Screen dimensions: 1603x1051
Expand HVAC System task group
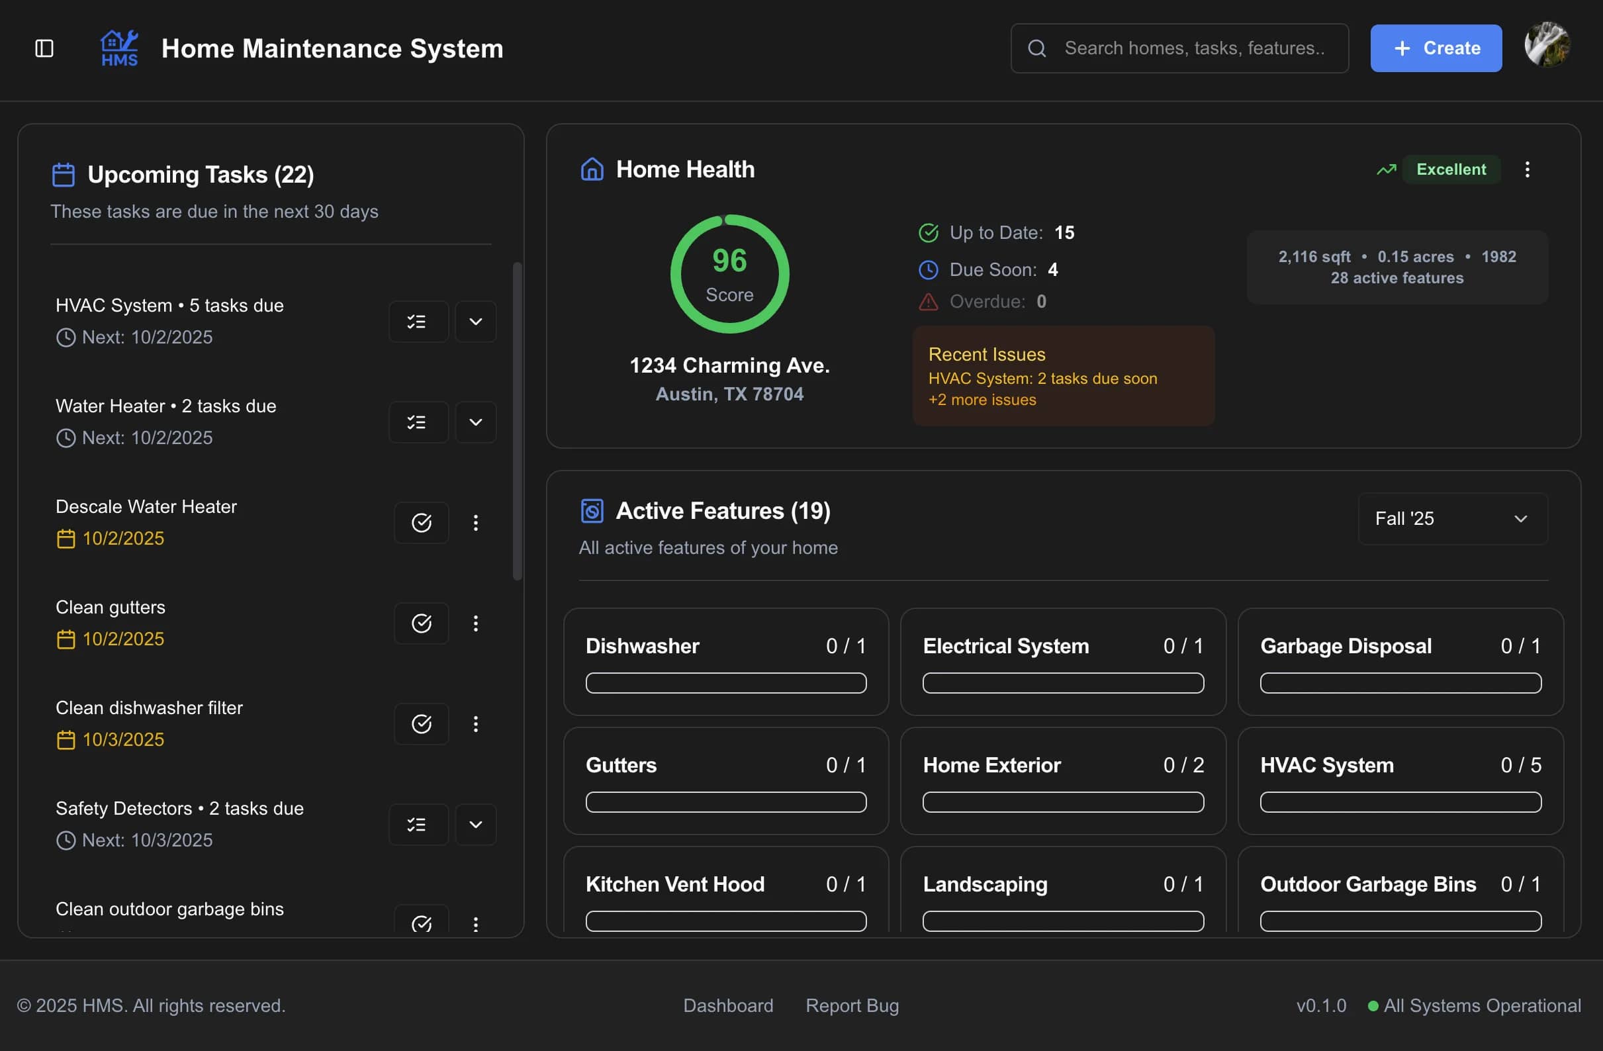pyautogui.click(x=475, y=322)
